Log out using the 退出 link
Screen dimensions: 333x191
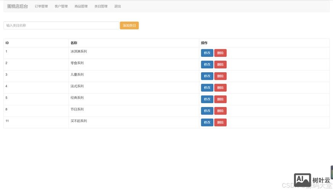[117, 6]
